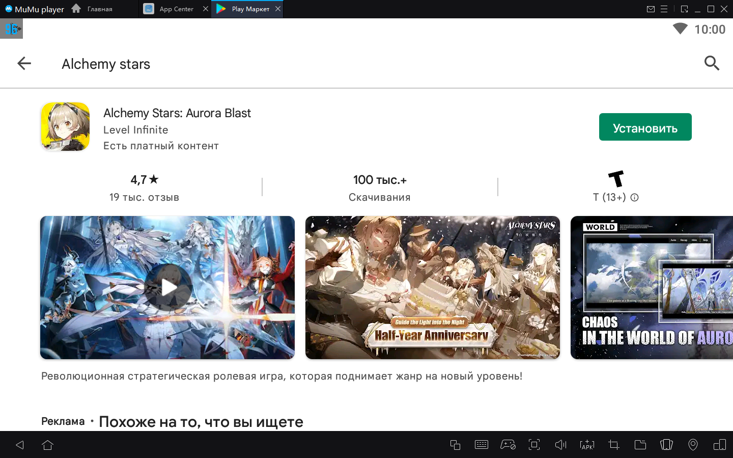Open the location pin tool
This screenshot has width=733, height=458.
tap(693, 445)
